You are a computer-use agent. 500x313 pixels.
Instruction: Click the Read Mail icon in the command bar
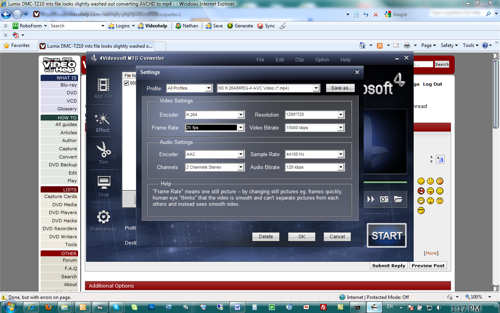coord(396,45)
